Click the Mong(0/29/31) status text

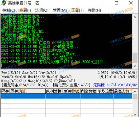tap(14, 81)
